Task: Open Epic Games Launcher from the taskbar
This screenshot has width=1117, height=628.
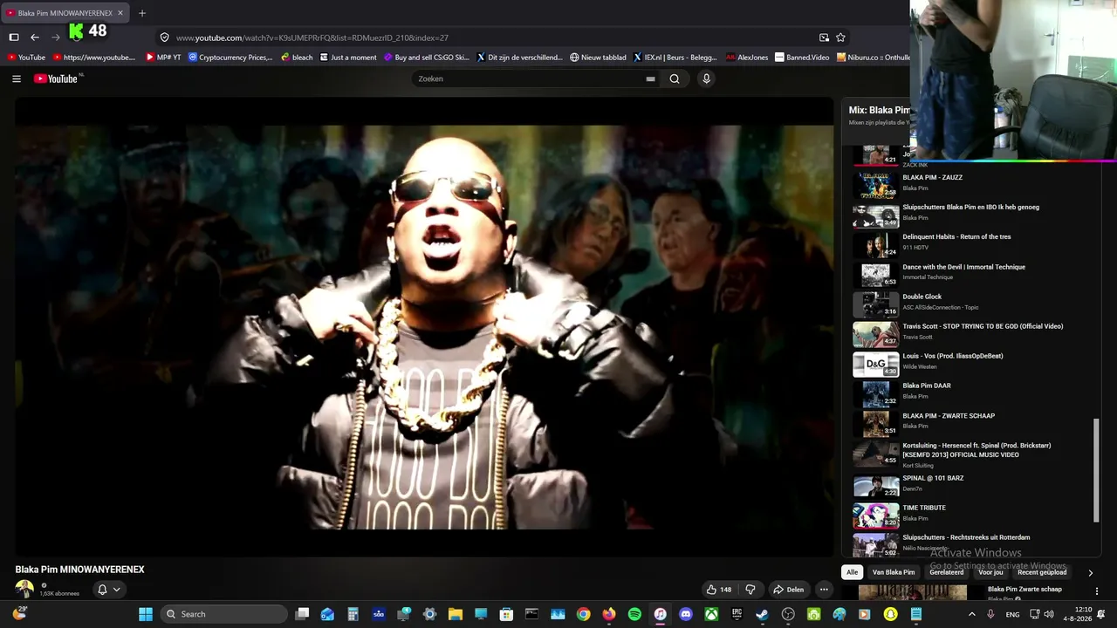Action: (737, 614)
